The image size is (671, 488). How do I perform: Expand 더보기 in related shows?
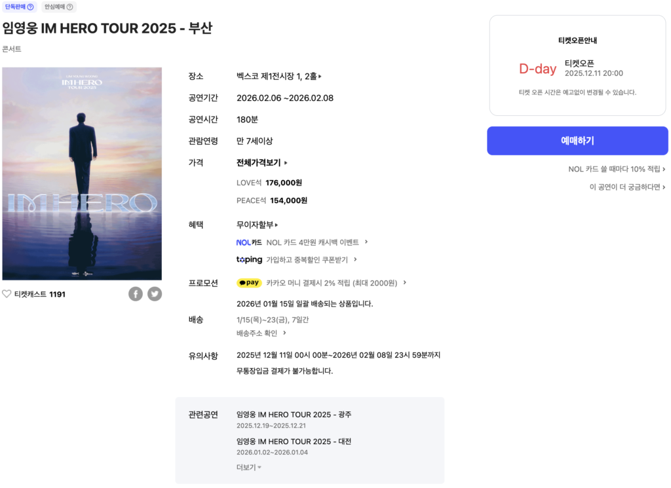(x=249, y=467)
